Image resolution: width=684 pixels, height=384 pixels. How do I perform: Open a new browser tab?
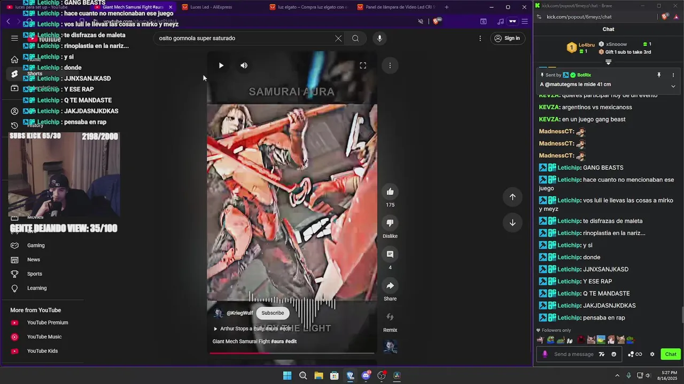point(447,7)
